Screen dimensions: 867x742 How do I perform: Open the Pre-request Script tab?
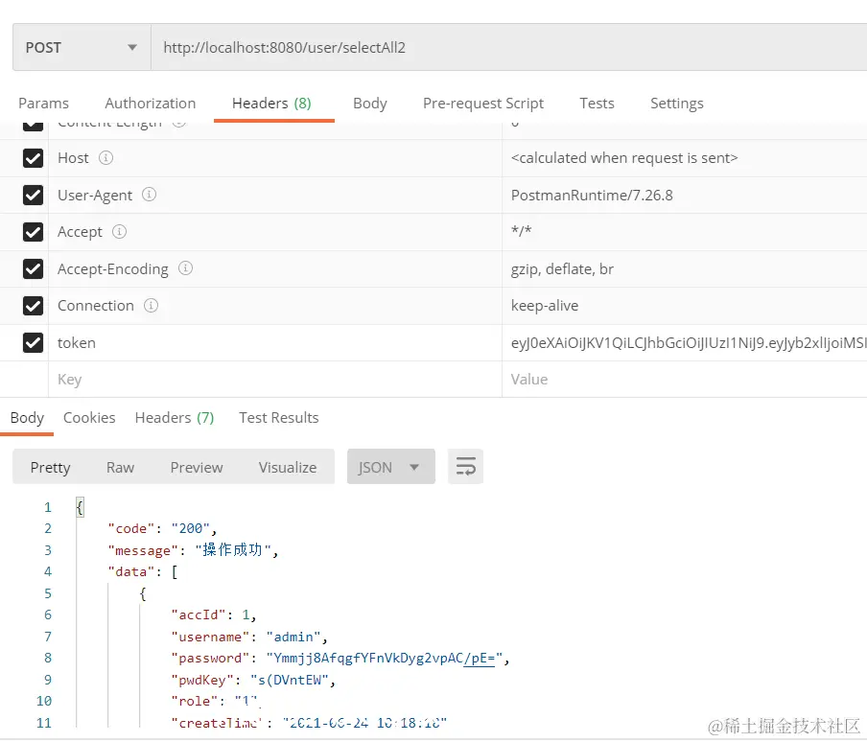click(483, 104)
